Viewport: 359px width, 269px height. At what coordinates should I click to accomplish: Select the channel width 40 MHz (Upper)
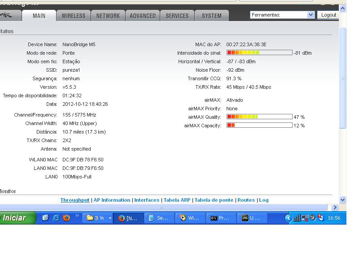click(80, 123)
